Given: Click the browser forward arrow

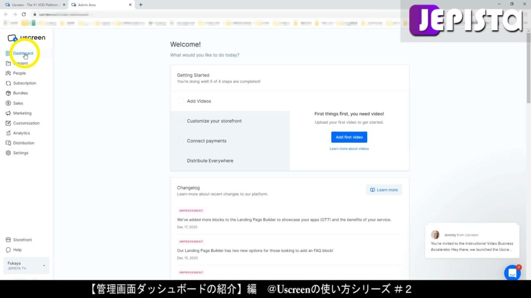Looking at the screenshot, I should (x=15, y=14).
